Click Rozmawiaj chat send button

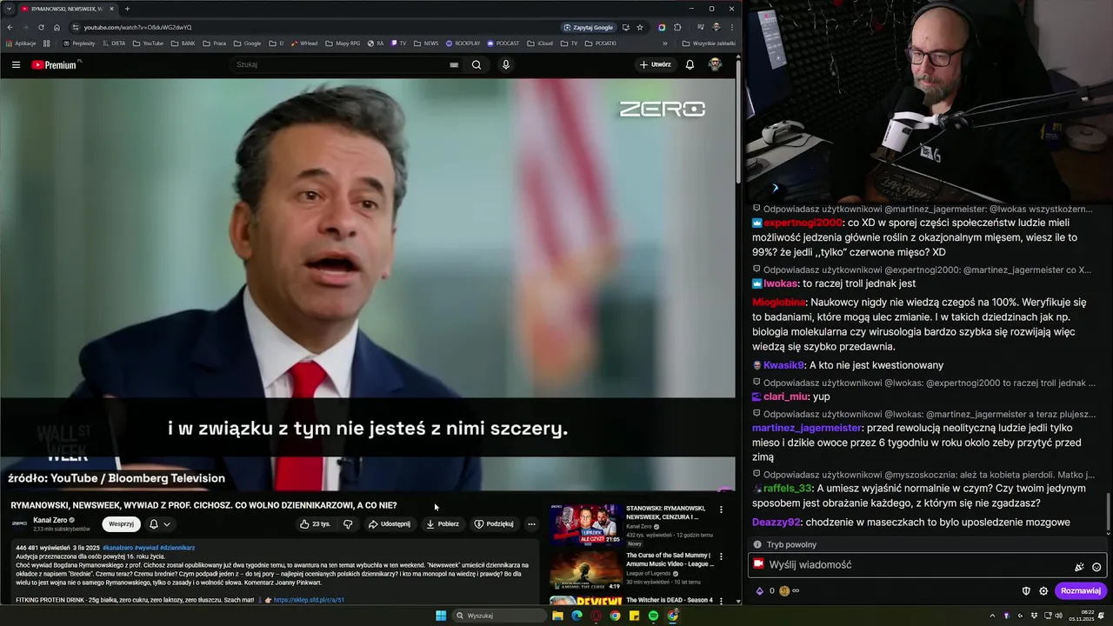1081,590
